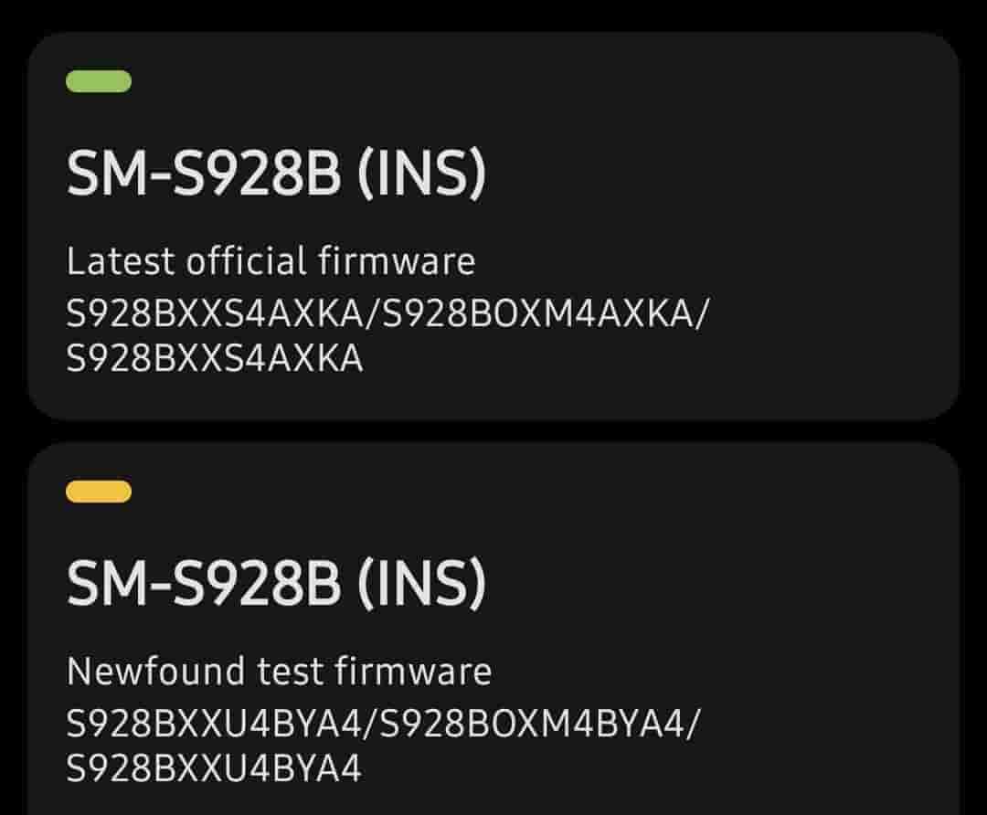The image size is (987, 815).
Task: Tap the first S928BXXU4BYA4 build code
Action: pyautogui.click(x=214, y=724)
